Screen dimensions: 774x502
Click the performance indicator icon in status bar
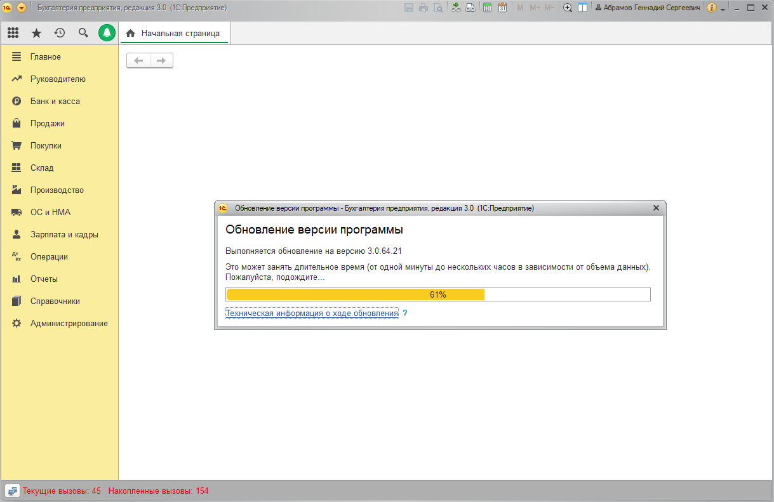(13, 491)
